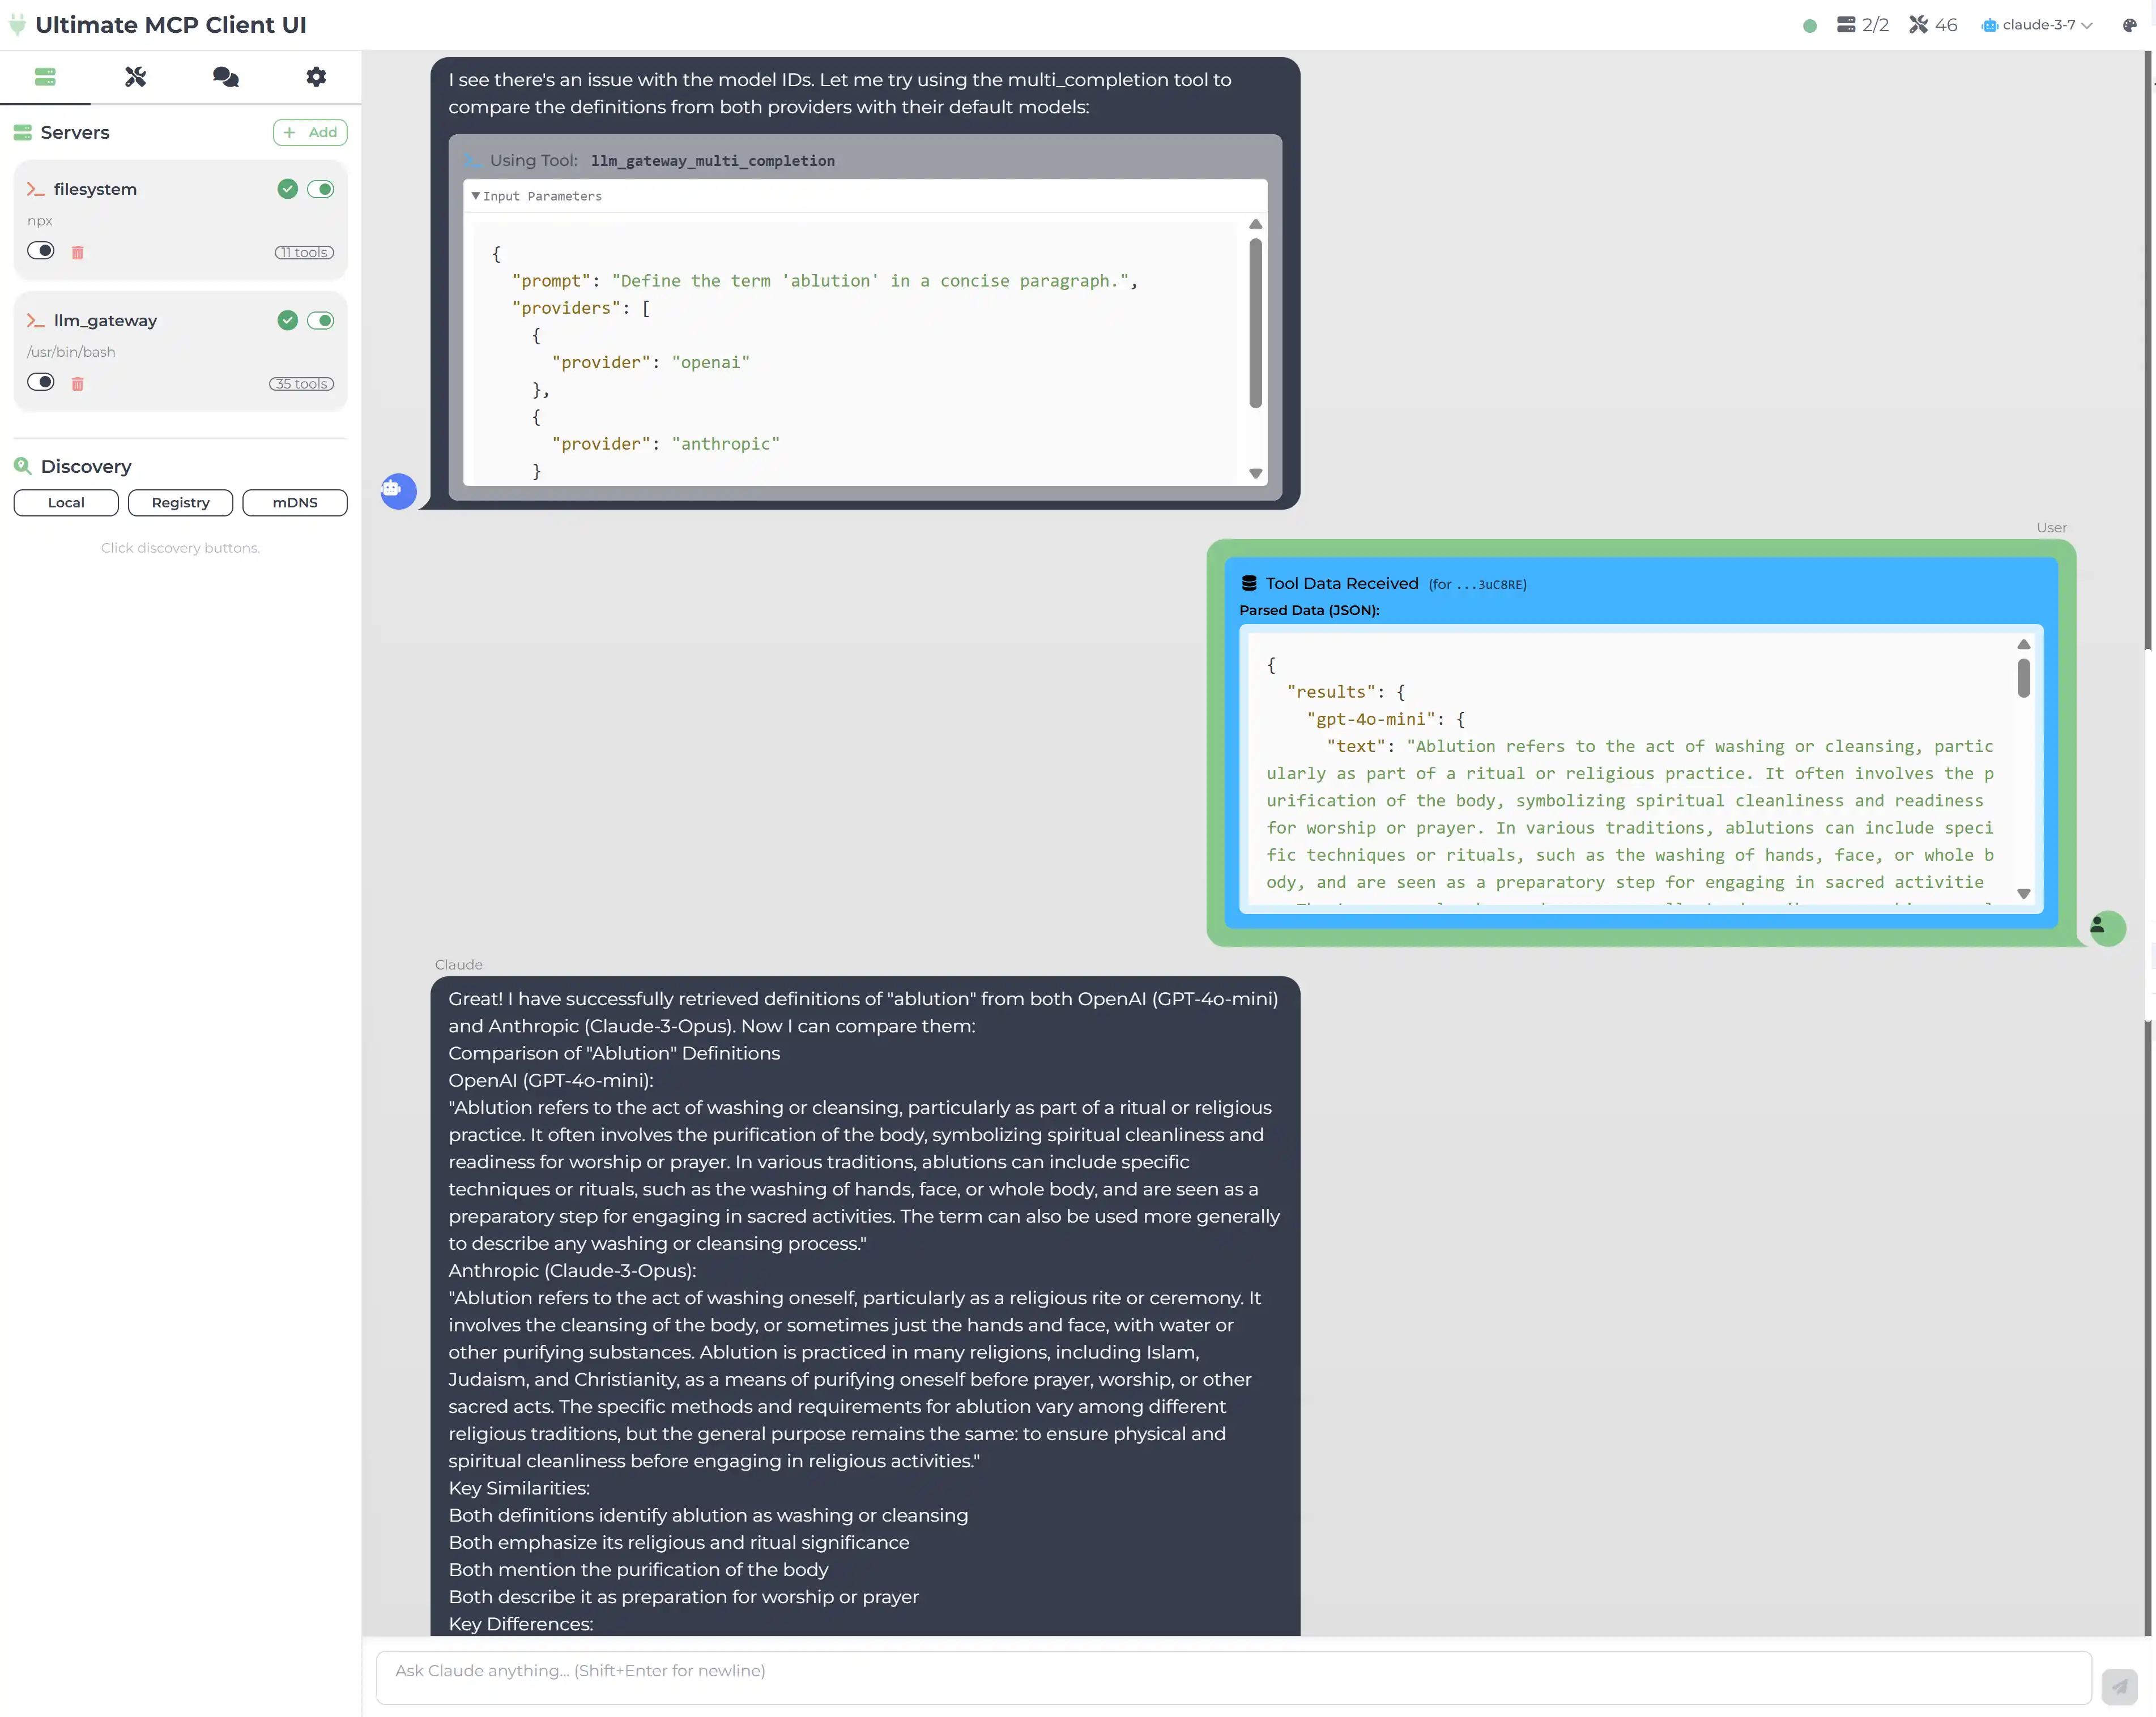This screenshot has width=2156, height=1717.
Task: Toggle the llm_gateway server enabled switch
Action: 321,320
